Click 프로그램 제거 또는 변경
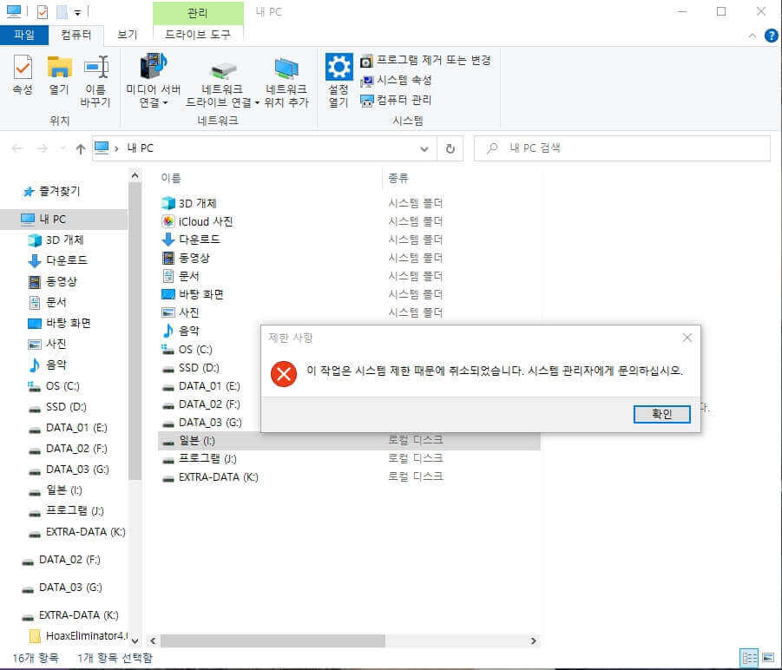 [425, 61]
